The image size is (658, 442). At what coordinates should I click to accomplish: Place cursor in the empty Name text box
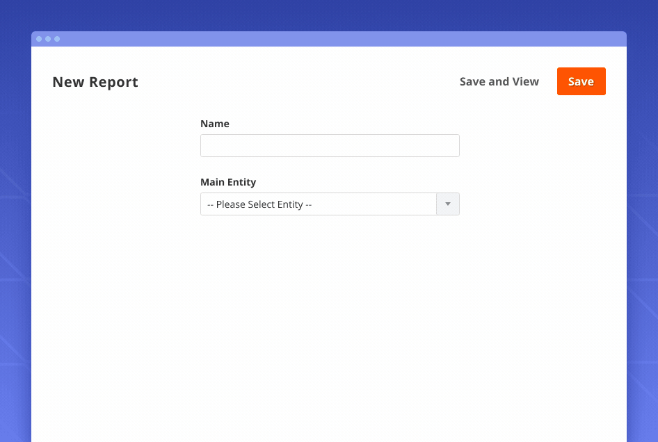click(x=330, y=146)
